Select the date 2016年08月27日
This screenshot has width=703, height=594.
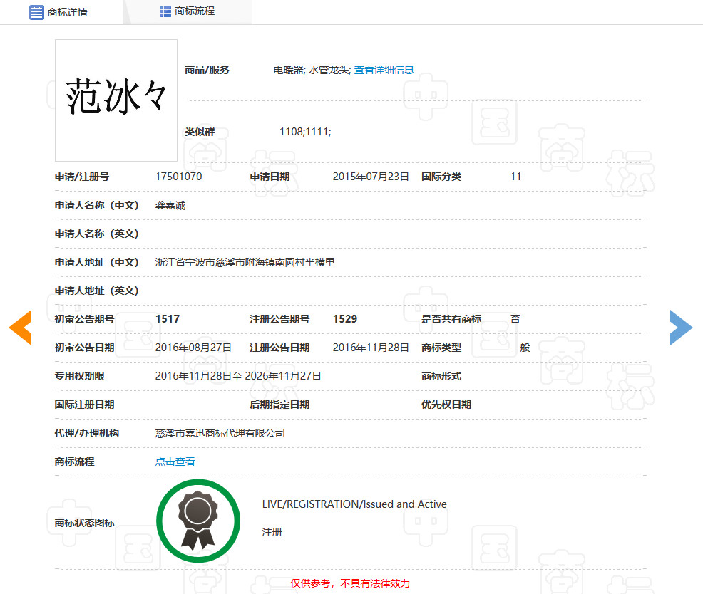pyautogui.click(x=193, y=348)
